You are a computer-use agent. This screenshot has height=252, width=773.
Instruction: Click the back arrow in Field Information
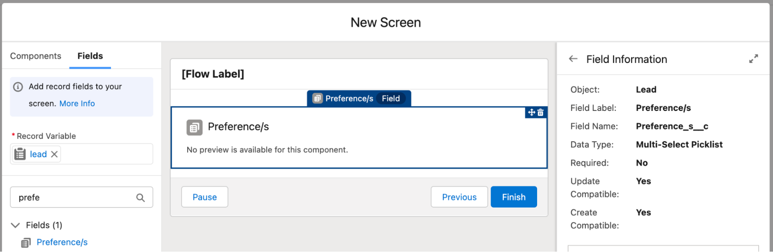(x=573, y=59)
